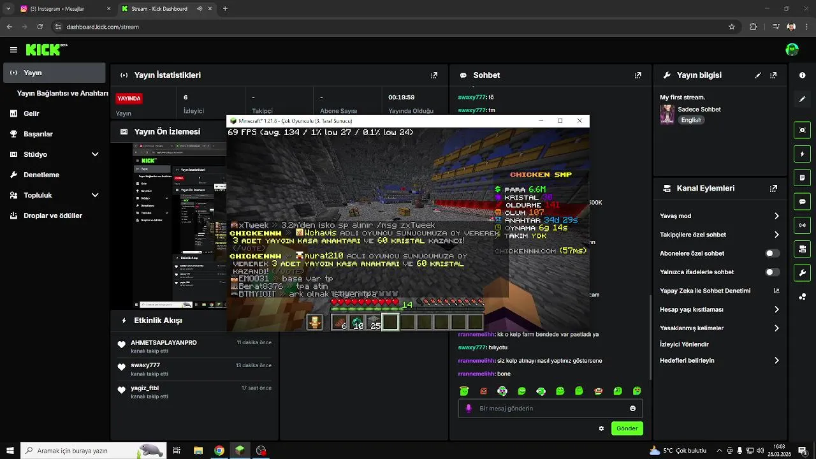Toggle the broadcast signal icon in the right sidebar

click(803, 225)
